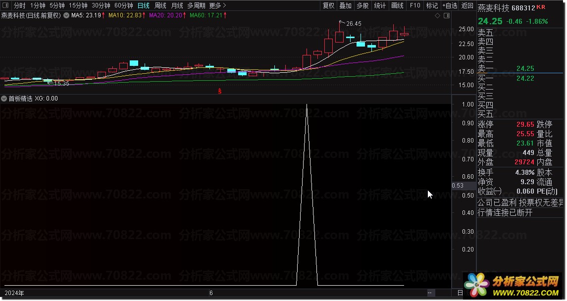
Task: Click the MA10: 22.83 indicator label
Action: click(127, 15)
